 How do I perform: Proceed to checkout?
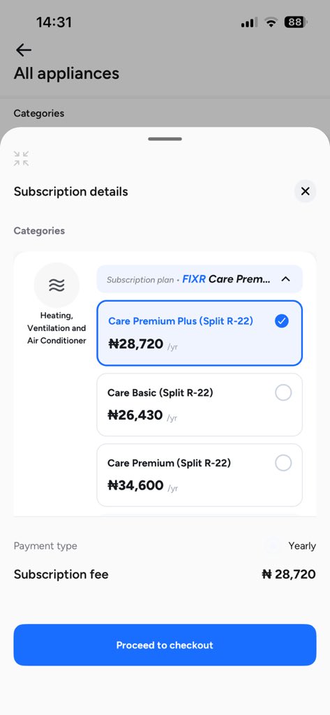coord(165,644)
